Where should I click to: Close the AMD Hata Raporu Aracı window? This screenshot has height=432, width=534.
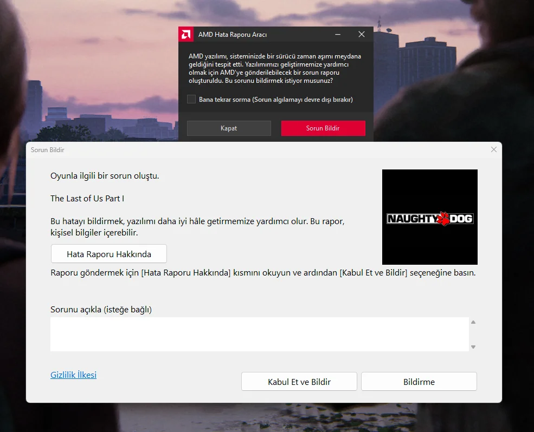[362, 34]
